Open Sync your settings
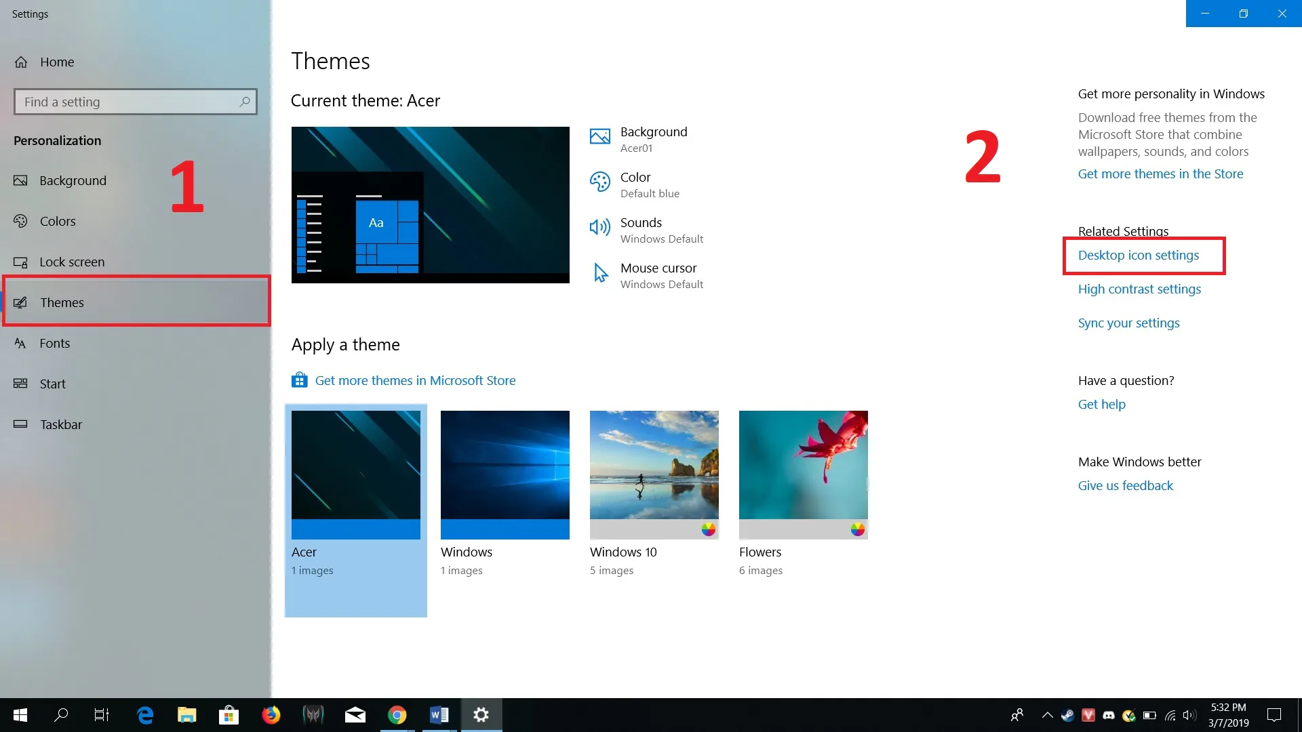Viewport: 1302px width, 732px height. click(x=1128, y=323)
